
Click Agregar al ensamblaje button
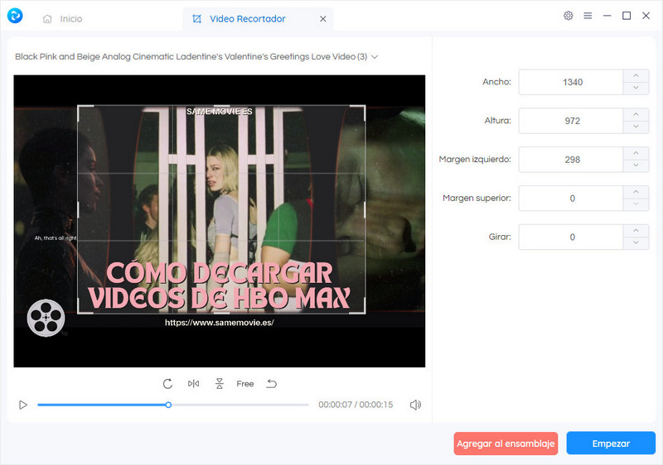click(x=506, y=443)
